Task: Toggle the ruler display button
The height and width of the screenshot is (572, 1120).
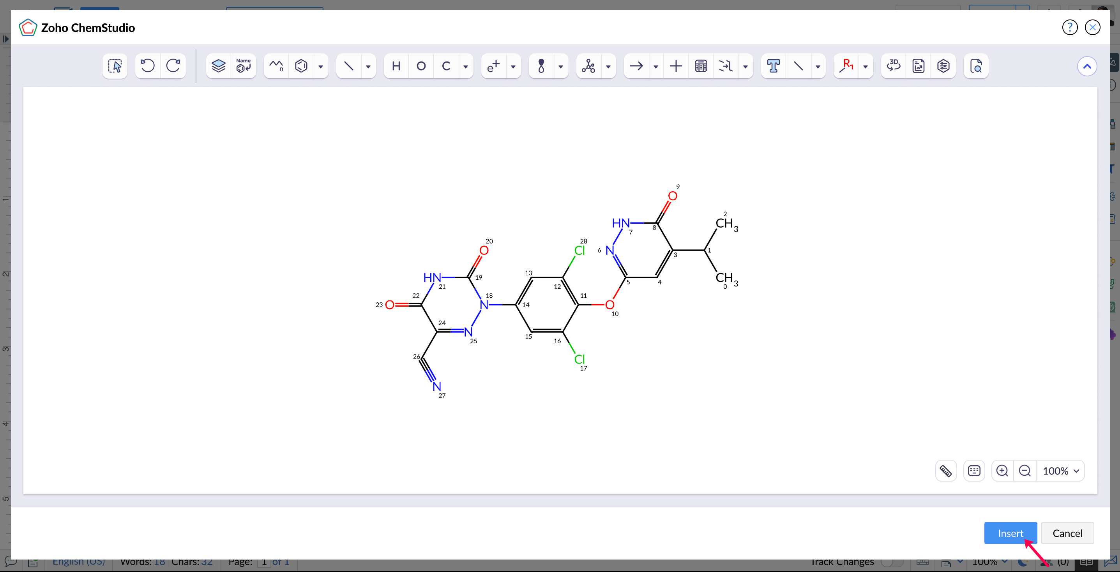Action: (946, 471)
